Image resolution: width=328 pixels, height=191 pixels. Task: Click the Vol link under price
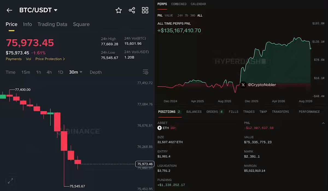28,59
